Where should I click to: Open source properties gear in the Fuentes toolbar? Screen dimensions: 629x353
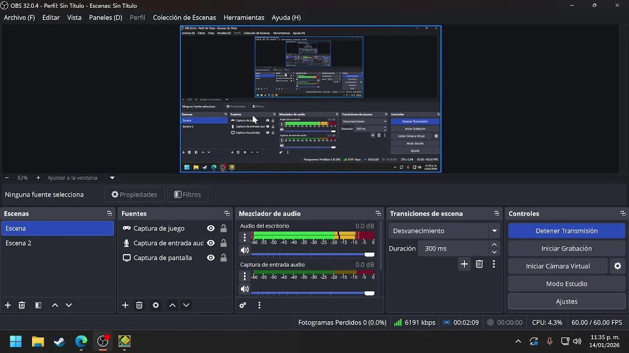(156, 305)
